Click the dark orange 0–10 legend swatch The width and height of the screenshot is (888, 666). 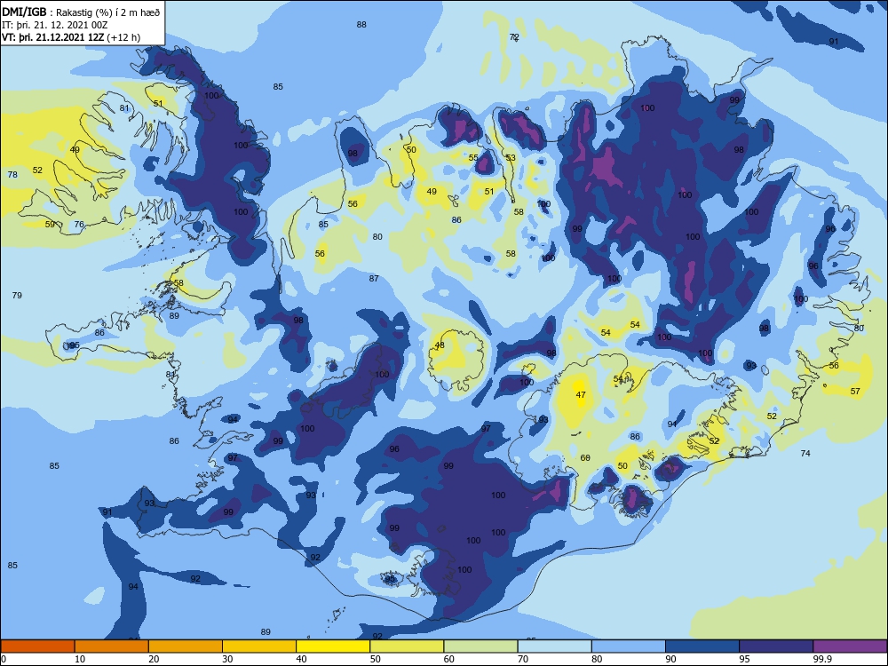37,646
